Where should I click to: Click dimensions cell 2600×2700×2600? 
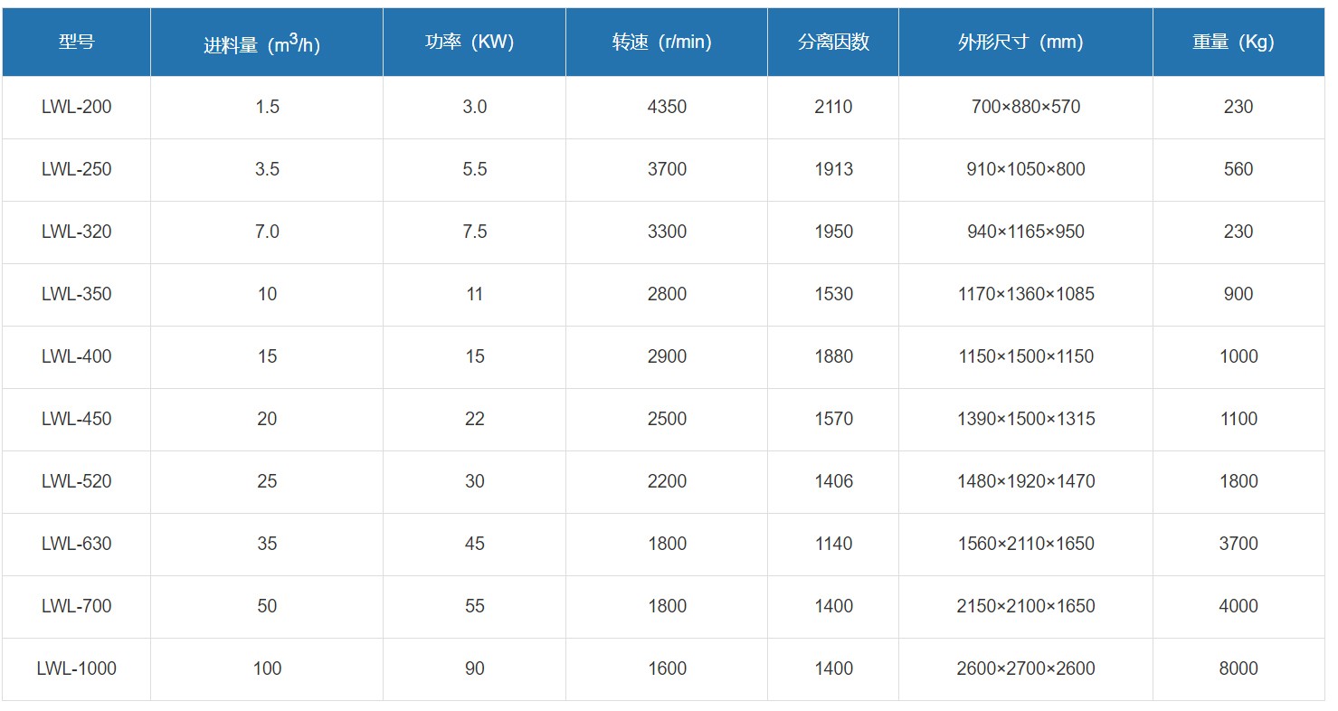pos(1026,668)
